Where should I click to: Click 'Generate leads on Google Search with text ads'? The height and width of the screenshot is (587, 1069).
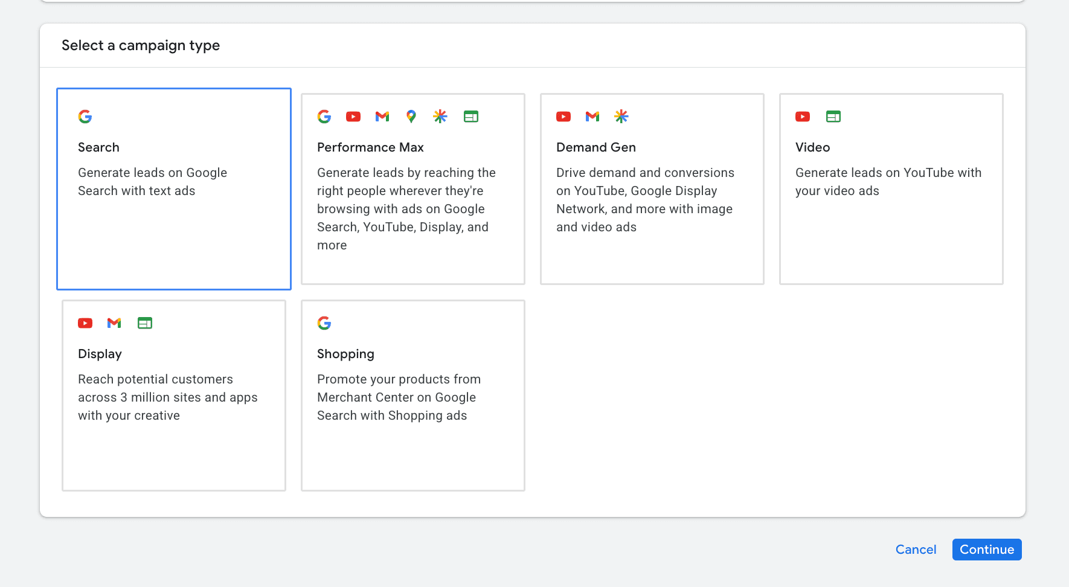(x=152, y=182)
